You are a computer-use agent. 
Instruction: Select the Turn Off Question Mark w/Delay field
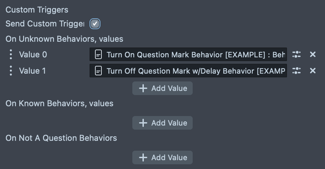point(195,71)
